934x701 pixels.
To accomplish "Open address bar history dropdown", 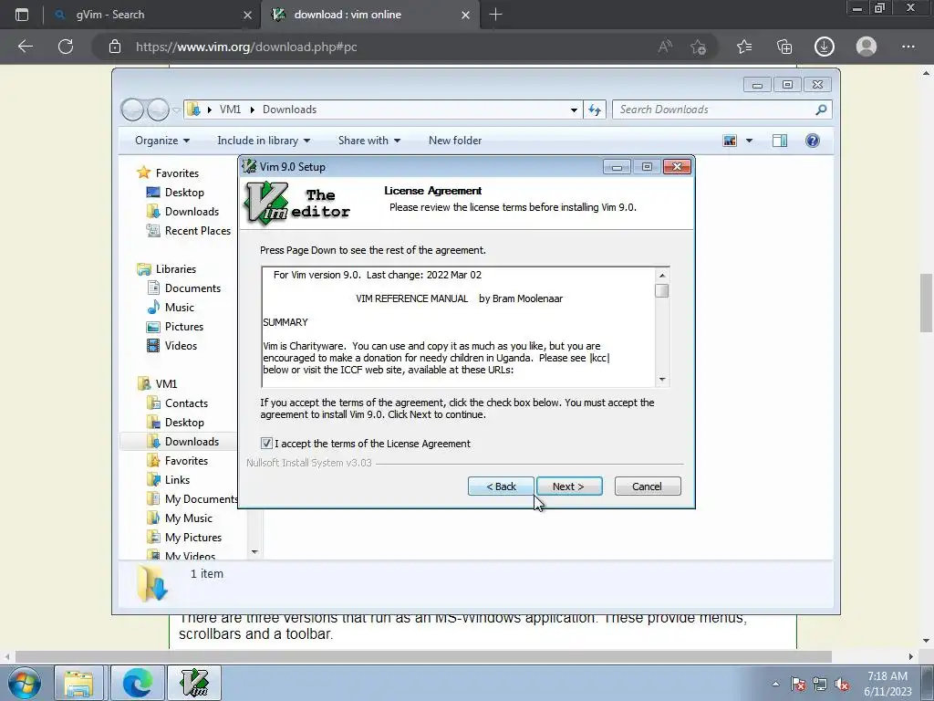I will (x=574, y=110).
